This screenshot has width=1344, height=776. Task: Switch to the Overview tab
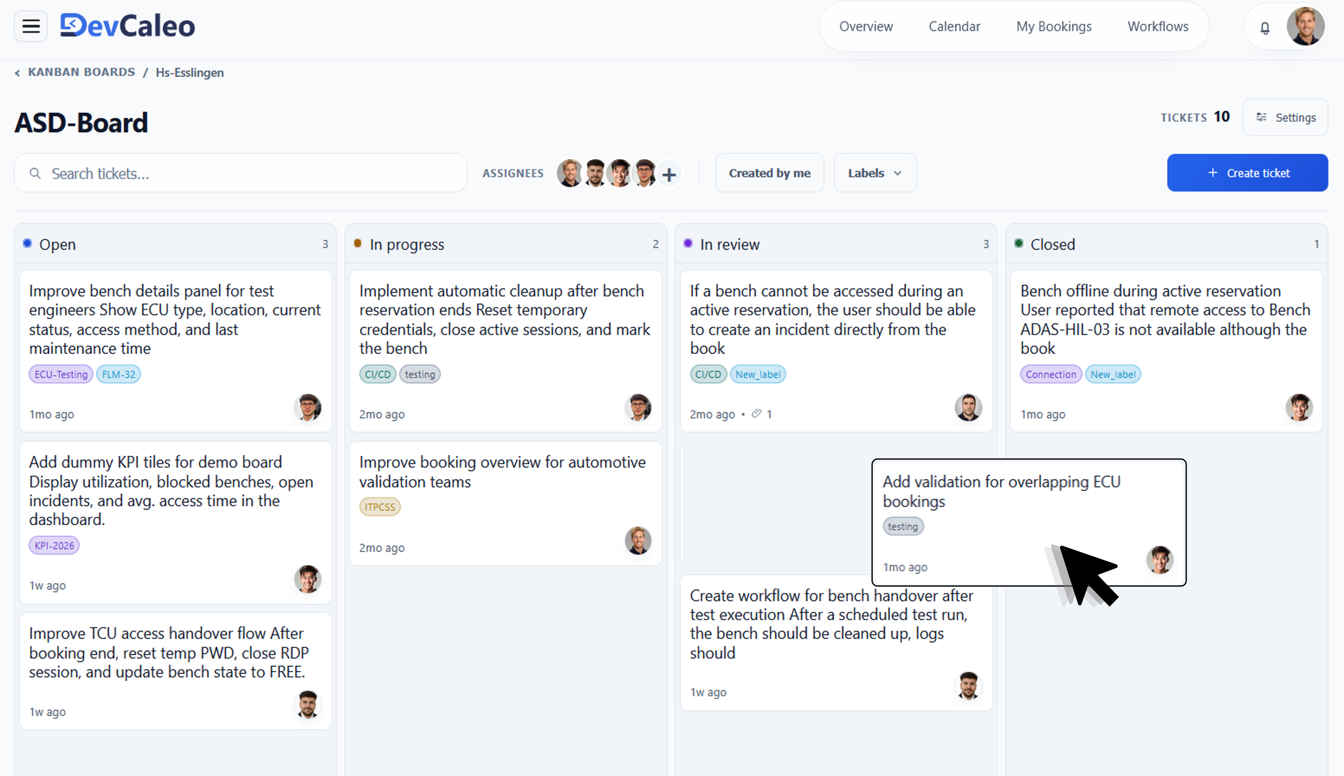(x=866, y=26)
